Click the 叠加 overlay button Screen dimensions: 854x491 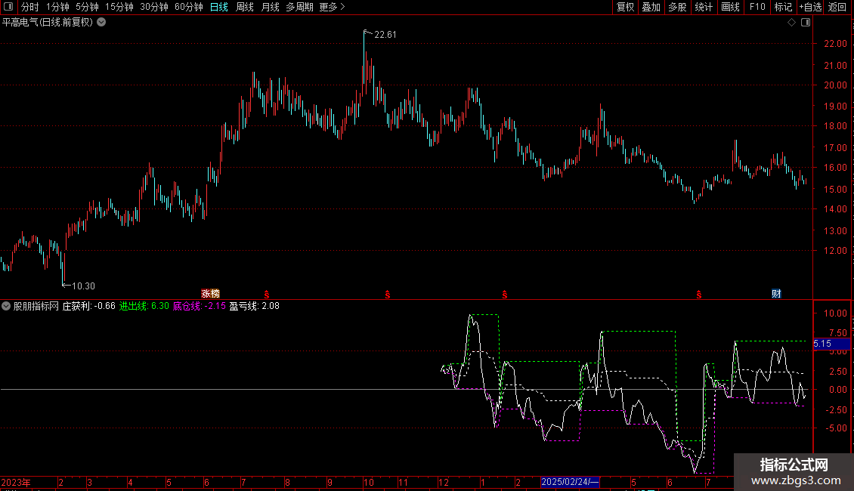click(651, 7)
